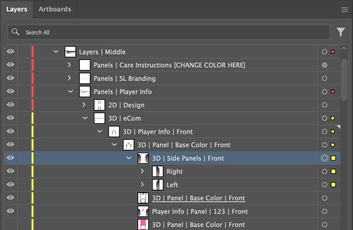Expand the Left sublayer
353x230 pixels.
(x=143, y=185)
